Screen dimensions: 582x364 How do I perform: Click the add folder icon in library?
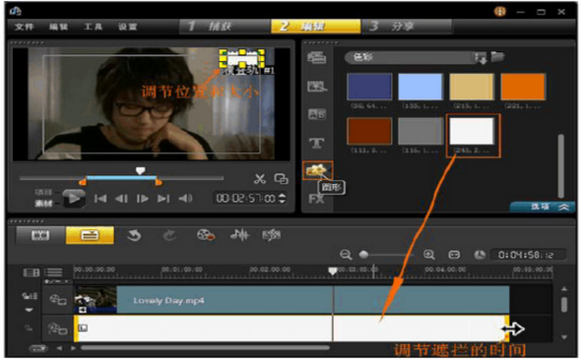click(x=497, y=57)
